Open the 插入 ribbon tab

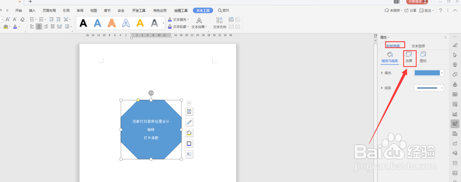[32, 11]
